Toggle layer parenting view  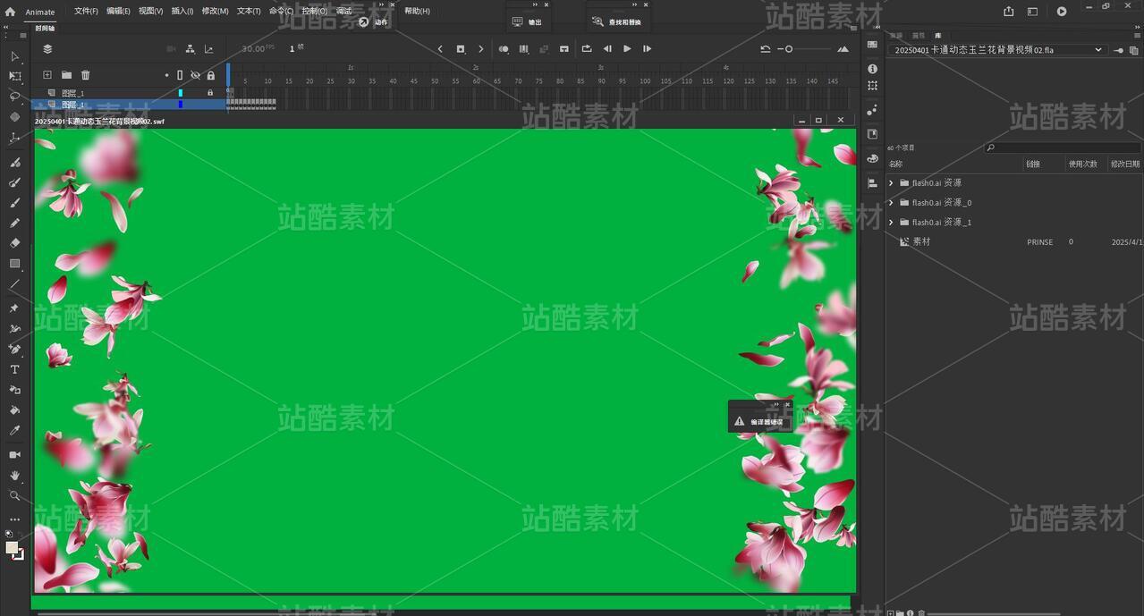190,49
